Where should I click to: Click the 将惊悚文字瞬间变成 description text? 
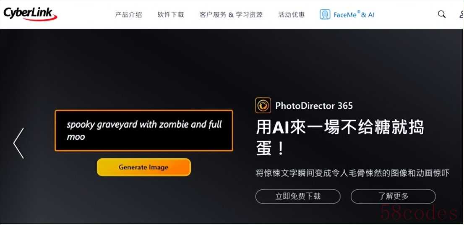pos(353,173)
